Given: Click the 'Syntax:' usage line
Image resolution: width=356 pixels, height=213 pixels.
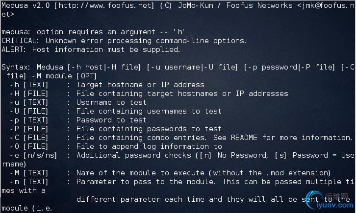Looking at the screenshot, I should pos(178,71).
